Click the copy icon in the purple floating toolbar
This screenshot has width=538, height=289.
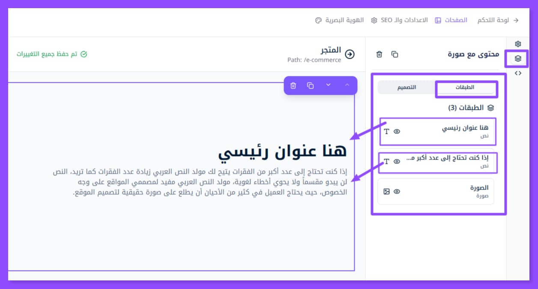(311, 85)
